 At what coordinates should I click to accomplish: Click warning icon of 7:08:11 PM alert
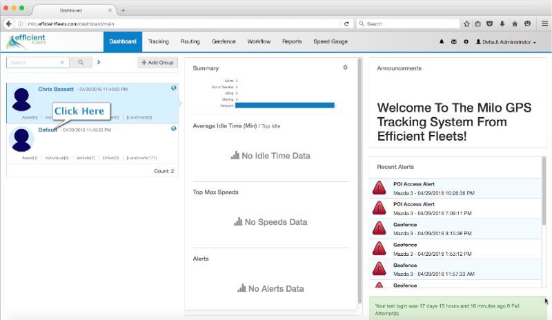[x=379, y=208]
